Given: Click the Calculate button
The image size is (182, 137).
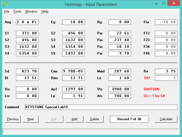Looking at the screenshot, I should (x=166, y=119).
